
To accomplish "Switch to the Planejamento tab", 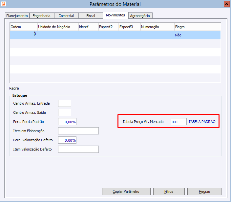I will [x=17, y=16].
